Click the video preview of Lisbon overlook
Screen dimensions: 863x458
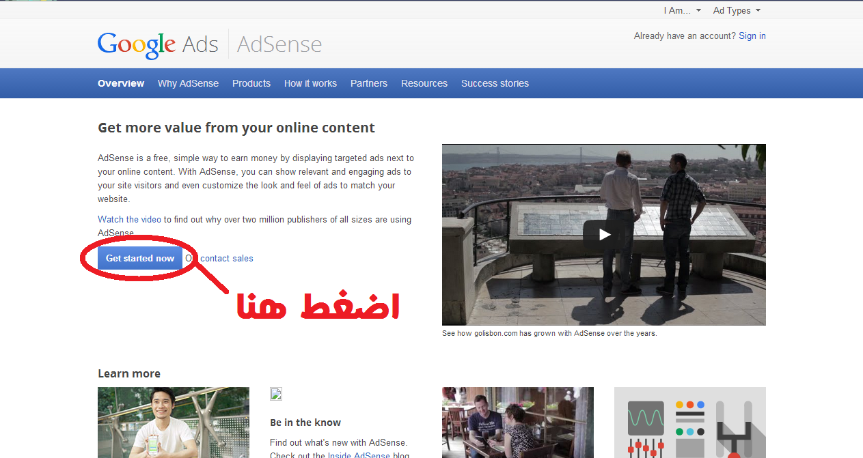(604, 235)
